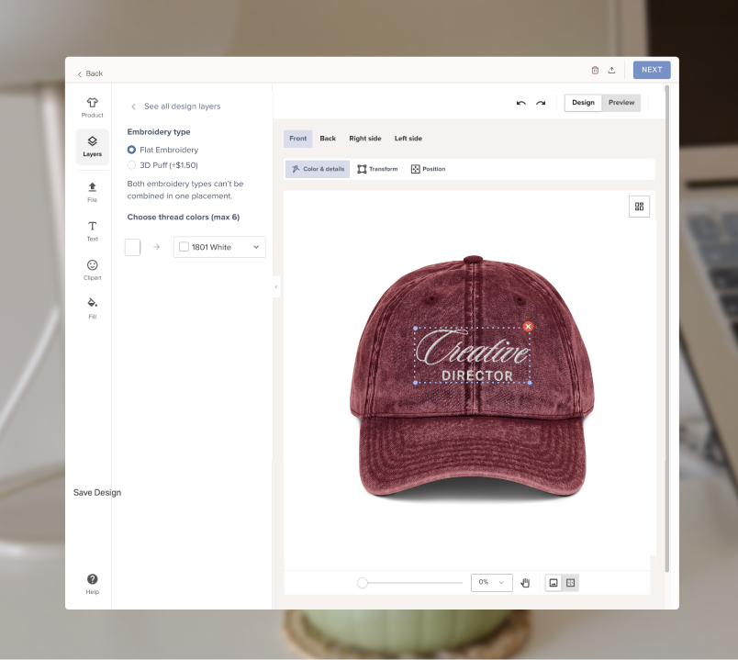
Task: Open the 0% zoom level dropdown
Action: click(491, 583)
